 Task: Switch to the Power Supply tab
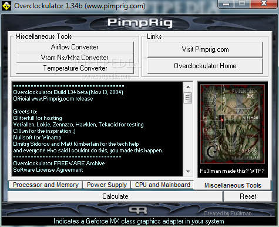tap(107, 185)
